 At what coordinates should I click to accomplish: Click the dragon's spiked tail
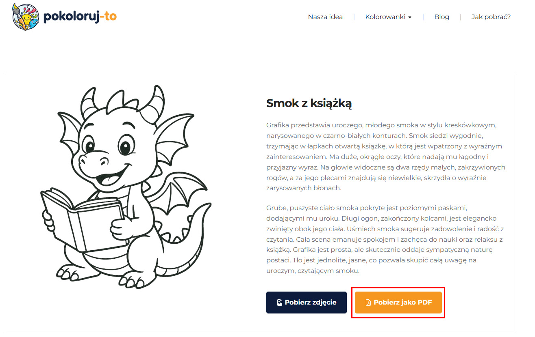185,243
